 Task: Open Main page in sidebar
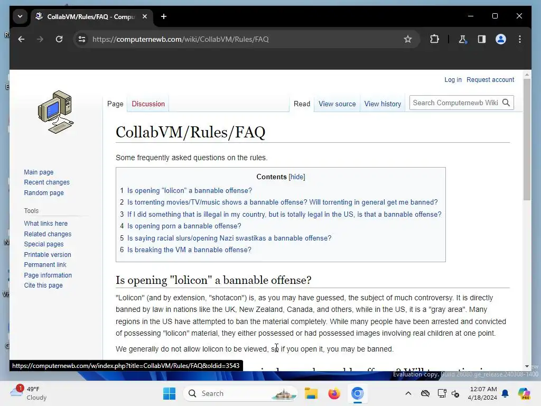pos(39,172)
